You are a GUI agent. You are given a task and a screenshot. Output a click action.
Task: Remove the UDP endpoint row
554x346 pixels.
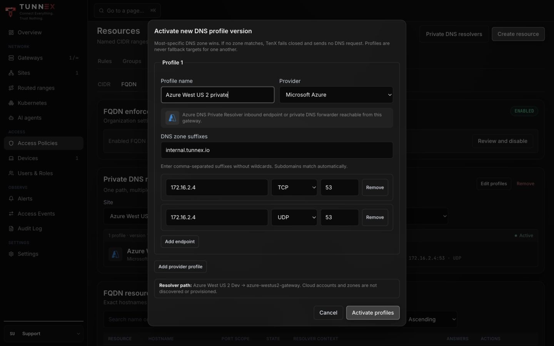tap(375, 218)
